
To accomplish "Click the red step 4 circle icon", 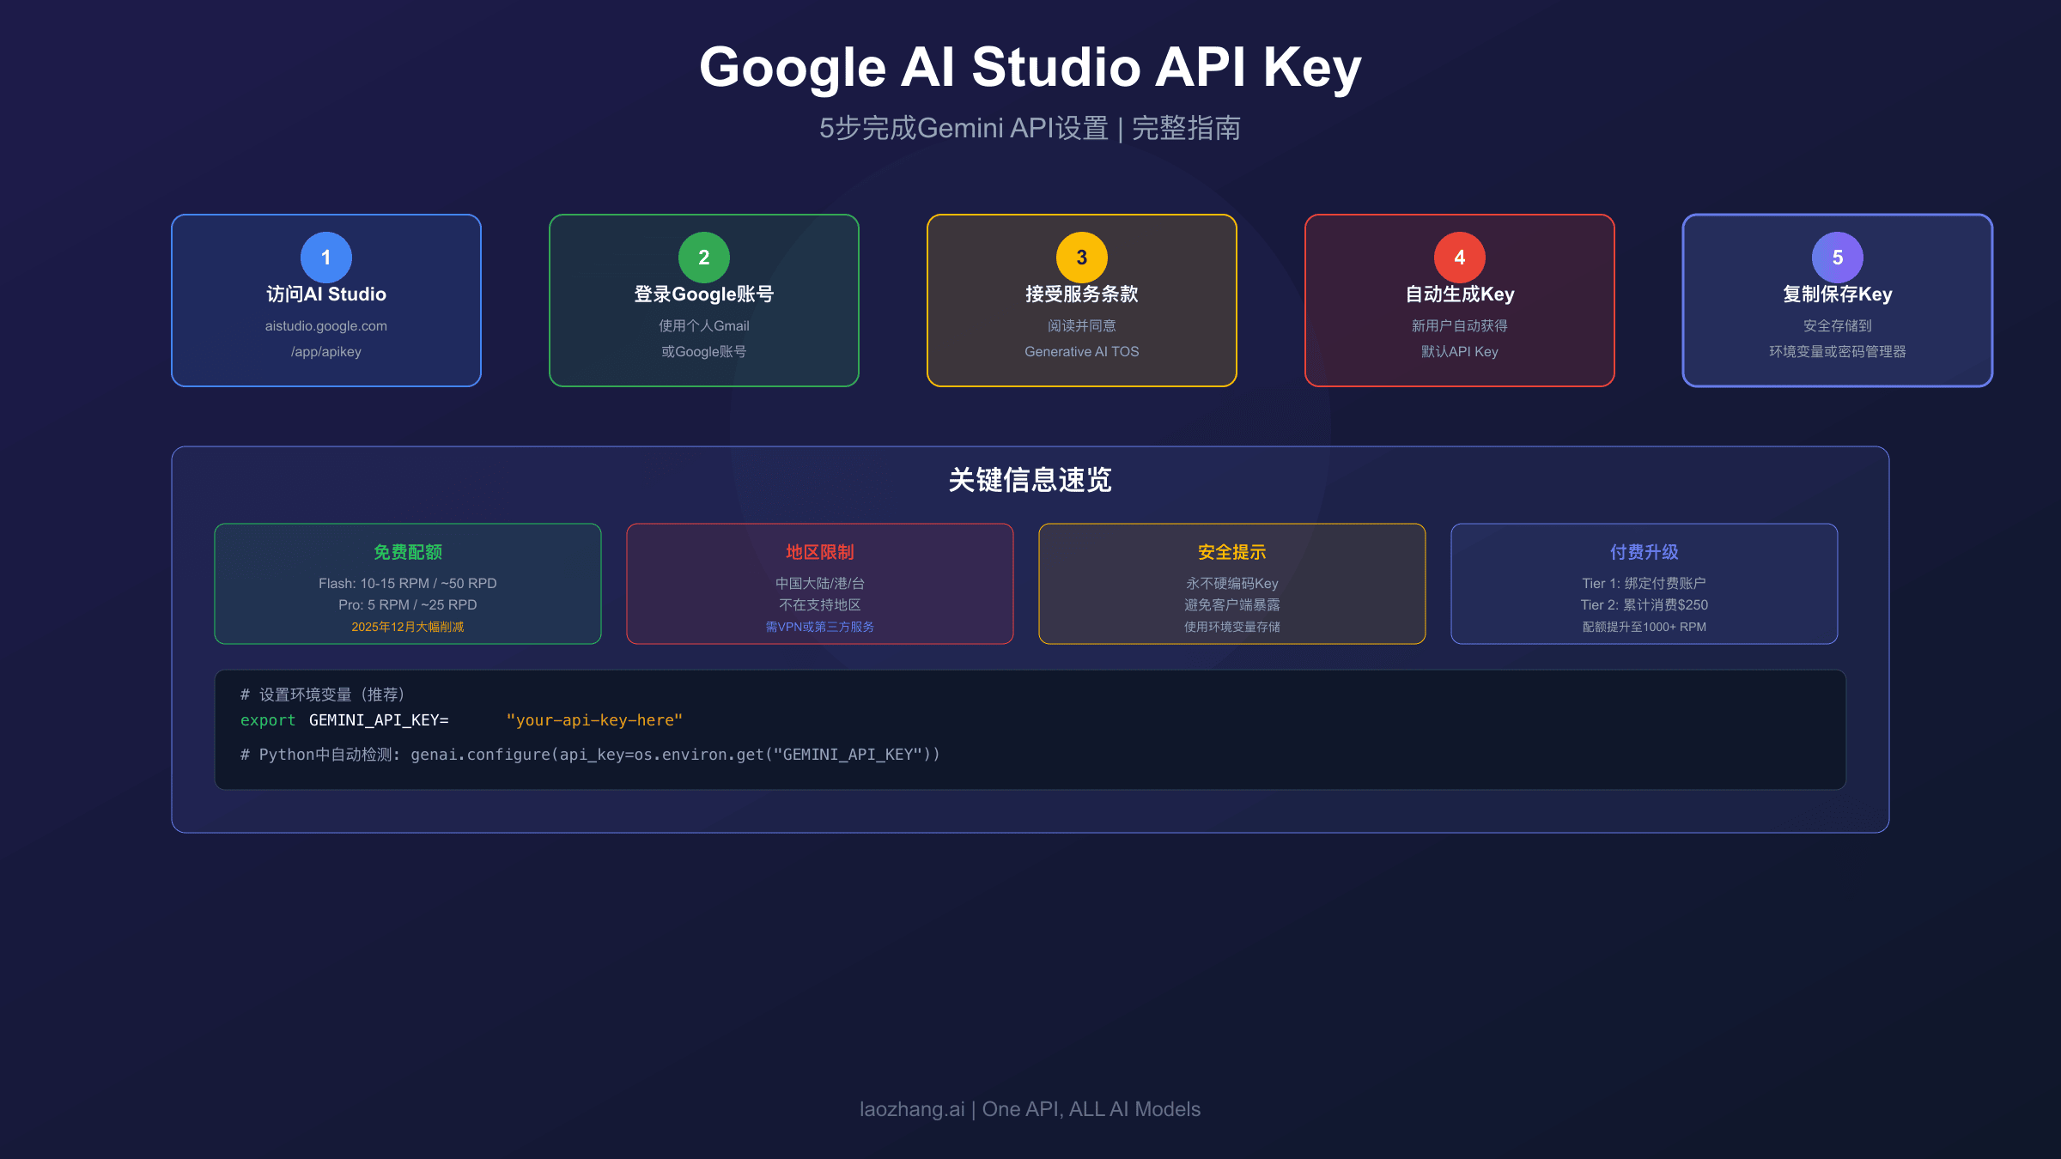I will (x=1459, y=257).
